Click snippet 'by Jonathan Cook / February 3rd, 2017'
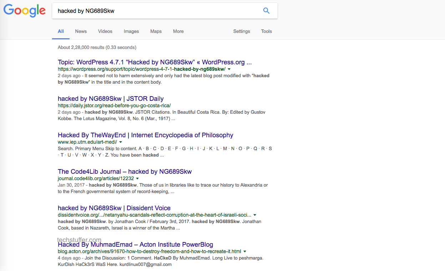 pos(149,222)
